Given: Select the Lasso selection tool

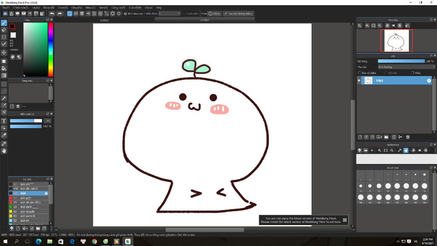Looking at the screenshot, I should pos(4,91).
